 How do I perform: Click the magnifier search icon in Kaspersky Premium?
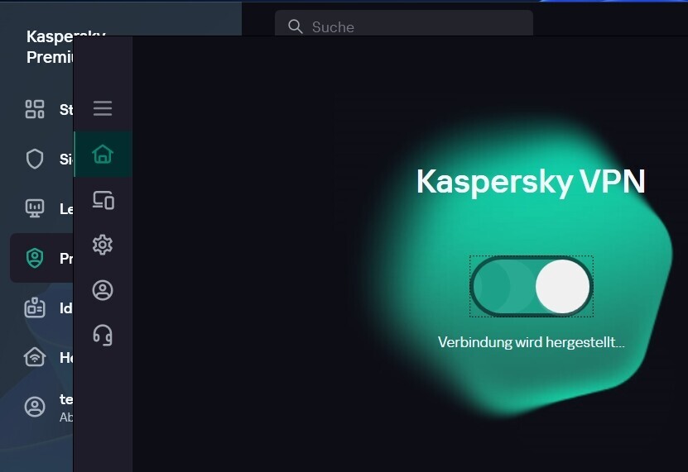[x=296, y=26]
